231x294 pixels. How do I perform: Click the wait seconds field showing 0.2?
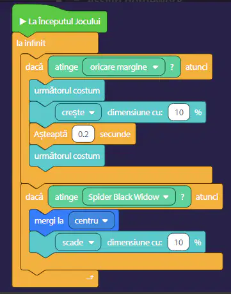[83, 134]
